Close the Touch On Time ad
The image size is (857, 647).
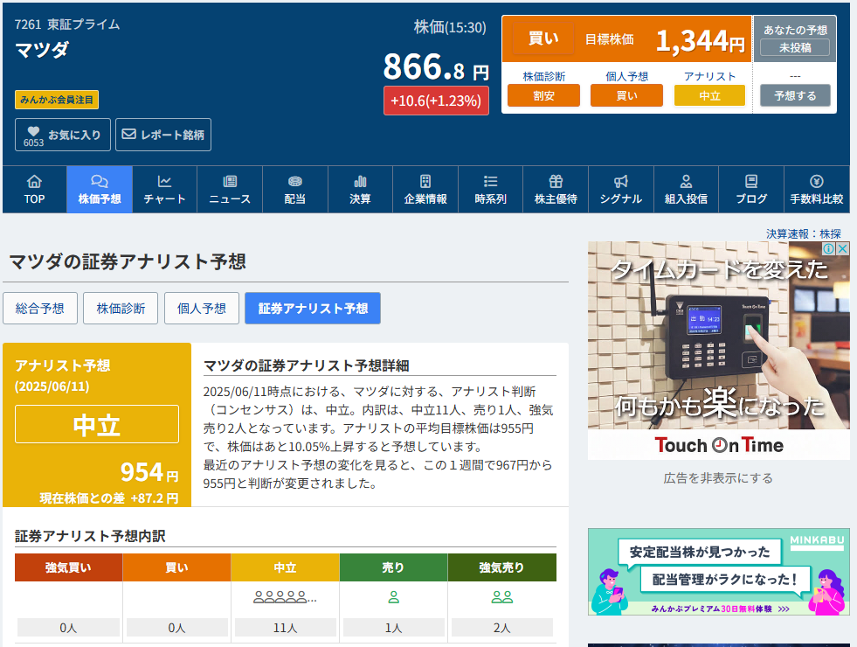tap(843, 248)
